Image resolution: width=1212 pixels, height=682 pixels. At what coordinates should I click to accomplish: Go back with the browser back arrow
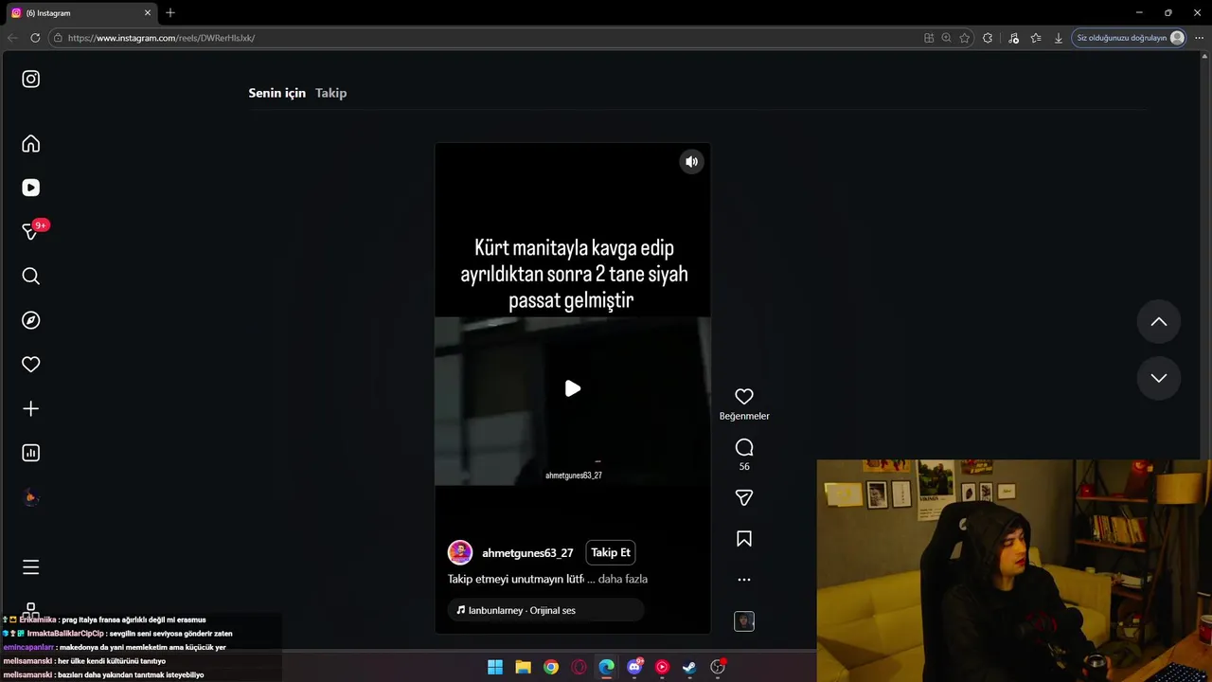12,38
